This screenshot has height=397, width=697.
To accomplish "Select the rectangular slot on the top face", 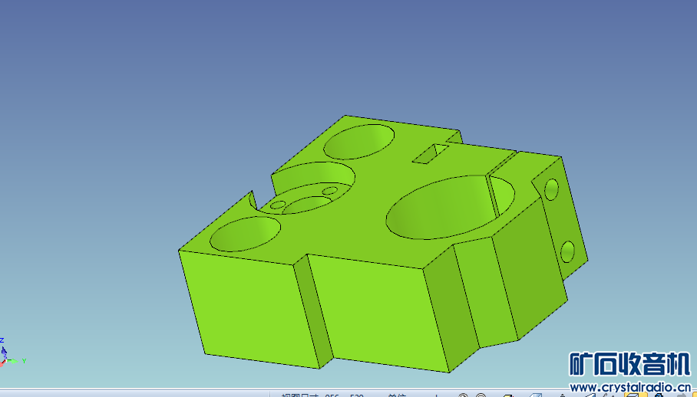I will click(431, 153).
